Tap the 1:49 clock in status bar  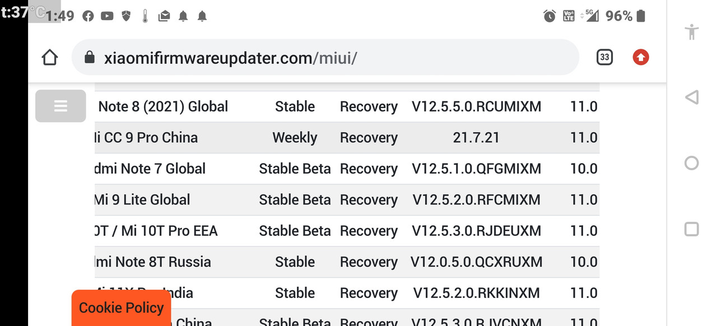pos(60,16)
